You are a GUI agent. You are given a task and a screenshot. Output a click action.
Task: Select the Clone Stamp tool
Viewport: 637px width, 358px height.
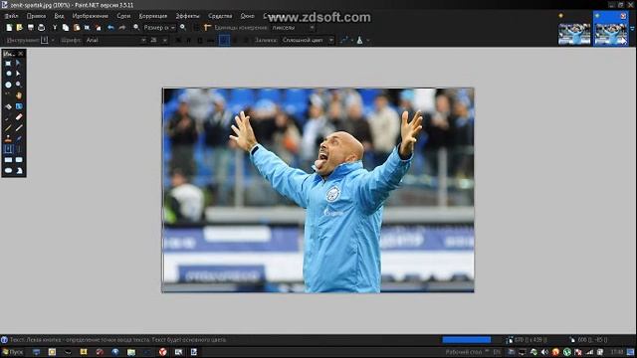(x=8, y=139)
